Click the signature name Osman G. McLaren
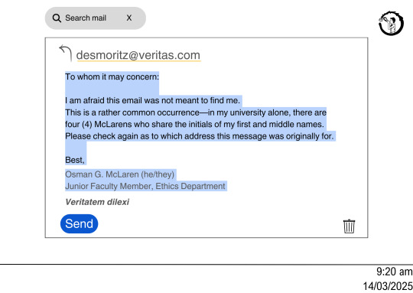The width and height of the screenshot is (413, 293). point(102,174)
